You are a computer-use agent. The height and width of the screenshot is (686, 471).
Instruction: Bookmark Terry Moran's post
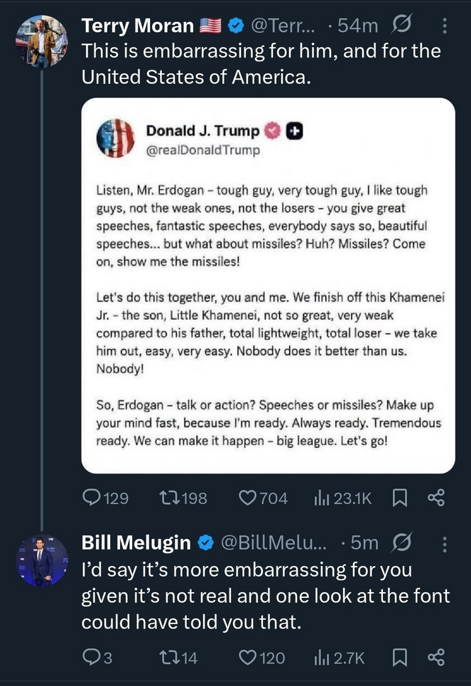point(401,498)
